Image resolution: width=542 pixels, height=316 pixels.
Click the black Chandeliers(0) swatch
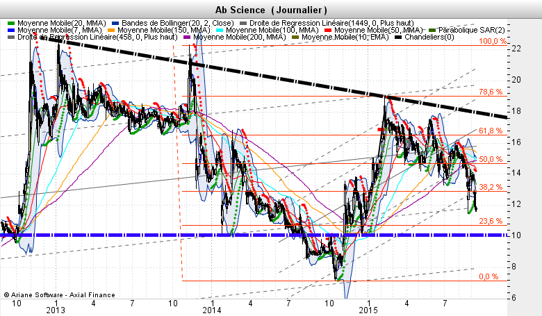tap(399, 38)
